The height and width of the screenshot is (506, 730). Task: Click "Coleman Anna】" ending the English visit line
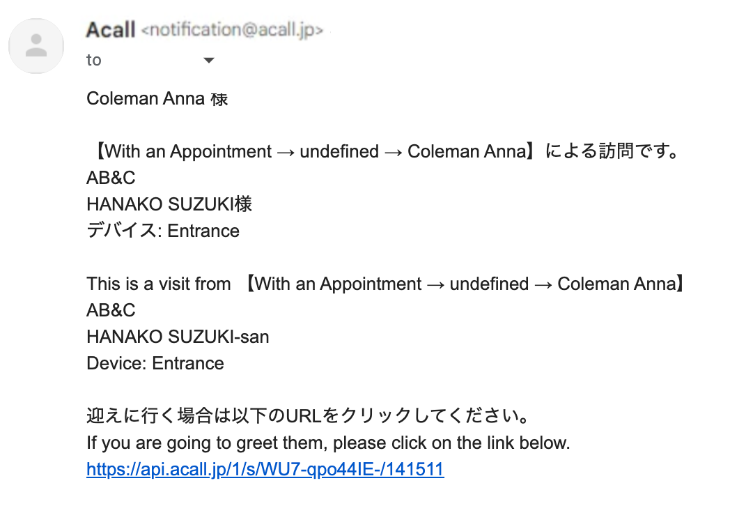622,284
